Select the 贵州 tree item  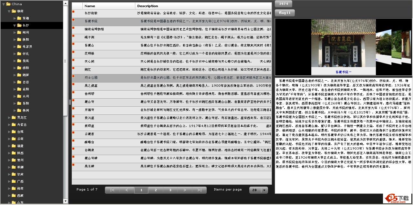coord(20,160)
